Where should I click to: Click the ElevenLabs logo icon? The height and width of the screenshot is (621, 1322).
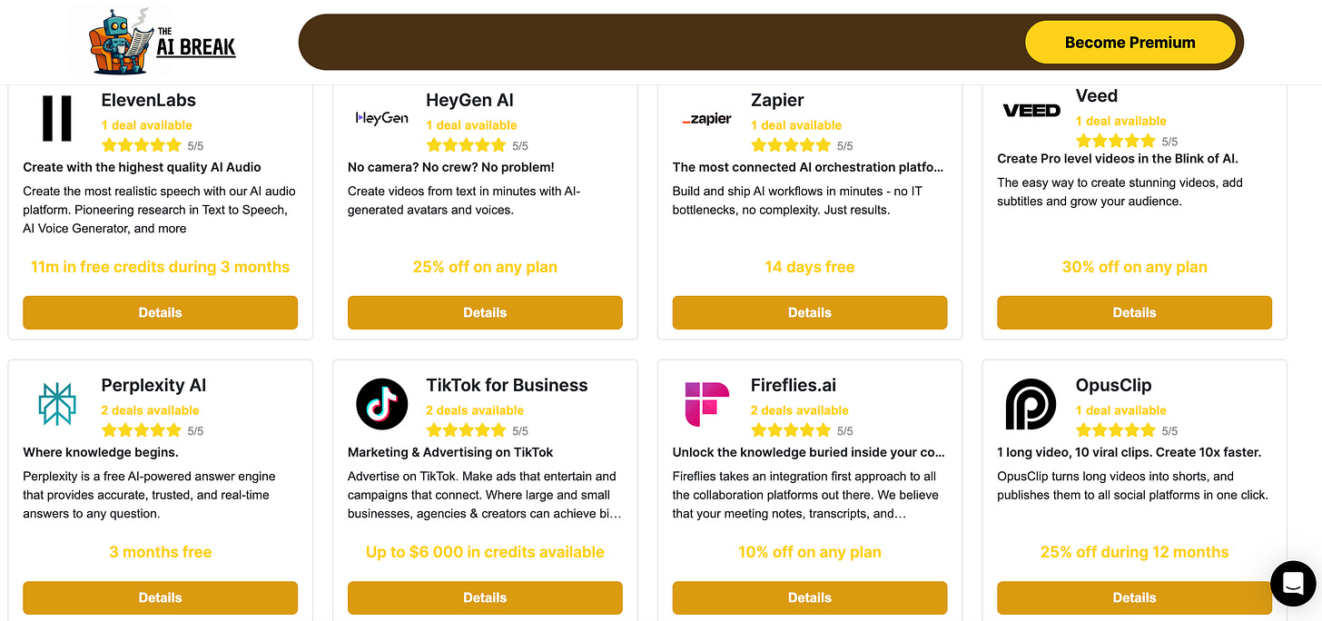[56, 118]
